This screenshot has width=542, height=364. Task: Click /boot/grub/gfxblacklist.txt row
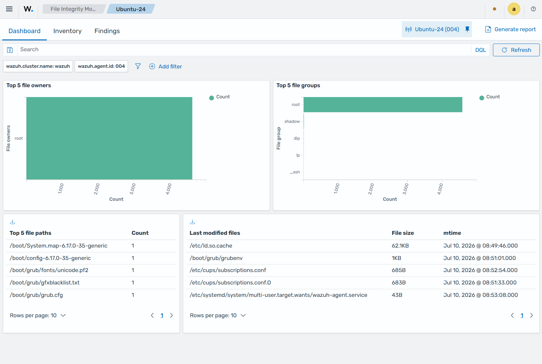click(x=91, y=283)
